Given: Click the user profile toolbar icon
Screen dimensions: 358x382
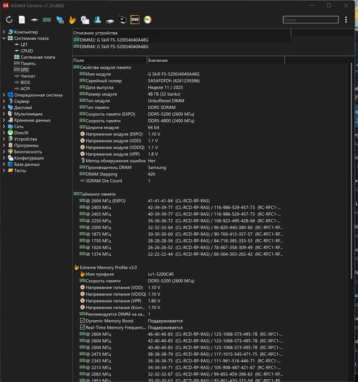Looking at the screenshot, I should (x=97, y=20).
